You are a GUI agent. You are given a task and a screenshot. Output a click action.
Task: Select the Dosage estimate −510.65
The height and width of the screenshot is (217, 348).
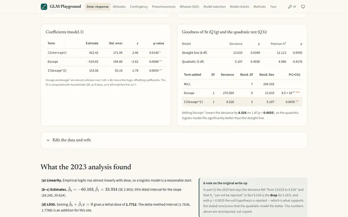[x=93, y=62]
